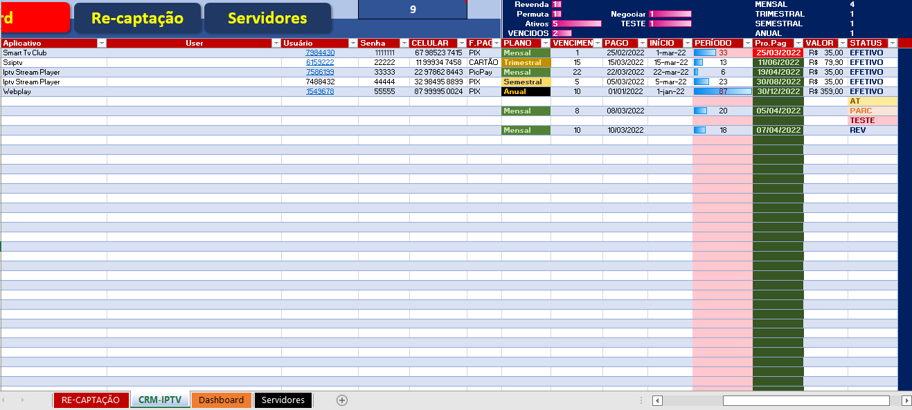Click the scroll right arrow in horizontal scrollbar
The height and width of the screenshot is (410, 912).
[906, 401]
